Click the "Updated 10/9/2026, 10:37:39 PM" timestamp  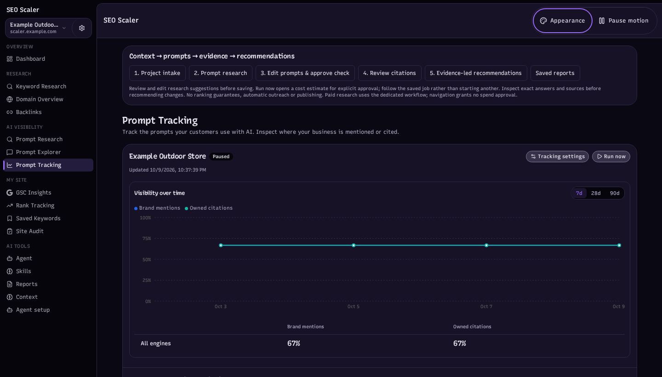click(x=167, y=170)
